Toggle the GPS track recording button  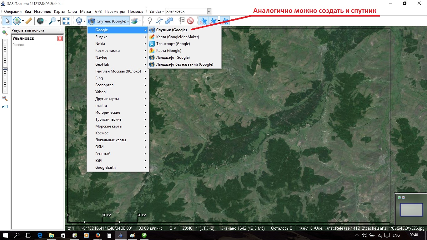213,21
